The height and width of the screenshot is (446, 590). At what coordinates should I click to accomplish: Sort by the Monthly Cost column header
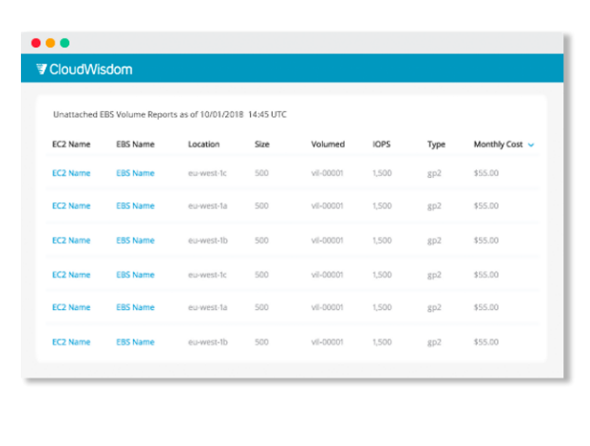(x=498, y=145)
